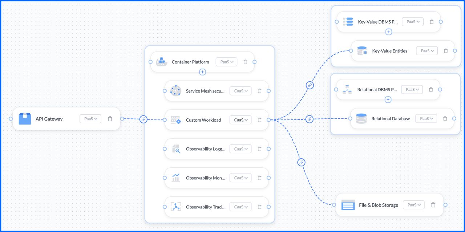Screen dimensions: 465x232
Task: Click the link icon on the Key-Value Entities connection
Action: [310, 85]
